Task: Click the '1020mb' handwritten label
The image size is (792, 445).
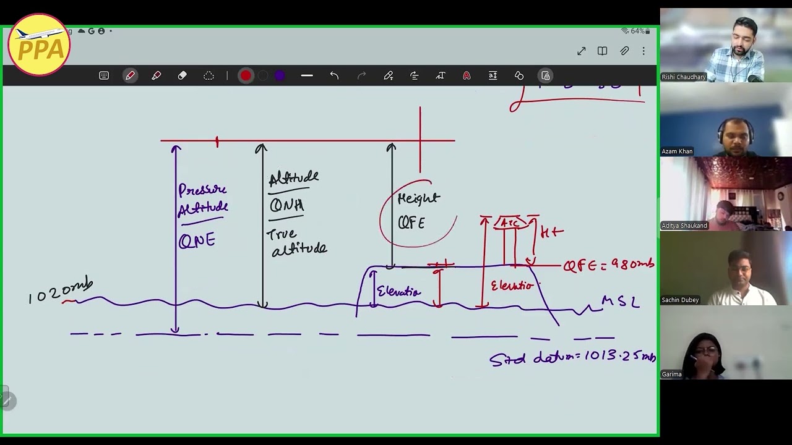Action: pyautogui.click(x=61, y=292)
